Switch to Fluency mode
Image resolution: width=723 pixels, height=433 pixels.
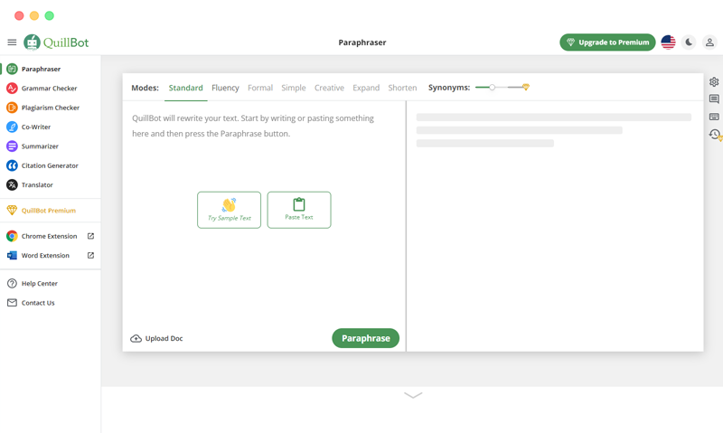pos(225,88)
